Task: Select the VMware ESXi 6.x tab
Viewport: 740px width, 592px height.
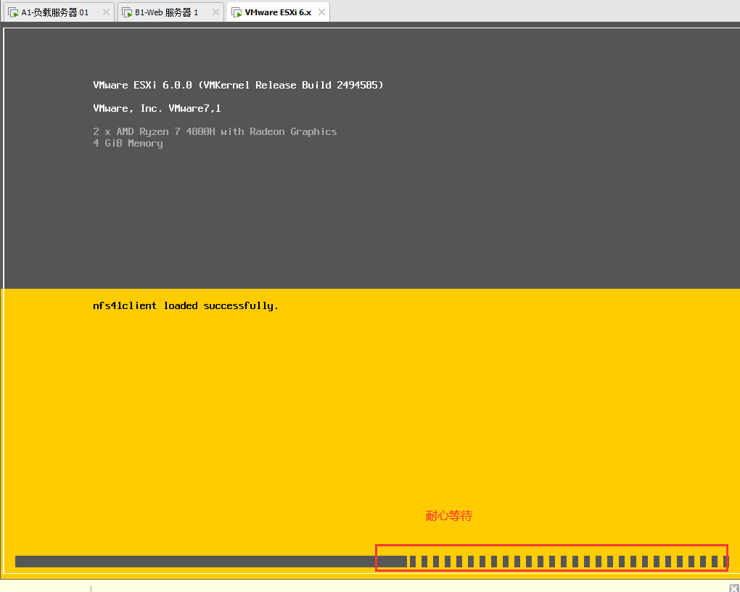Action: click(278, 12)
